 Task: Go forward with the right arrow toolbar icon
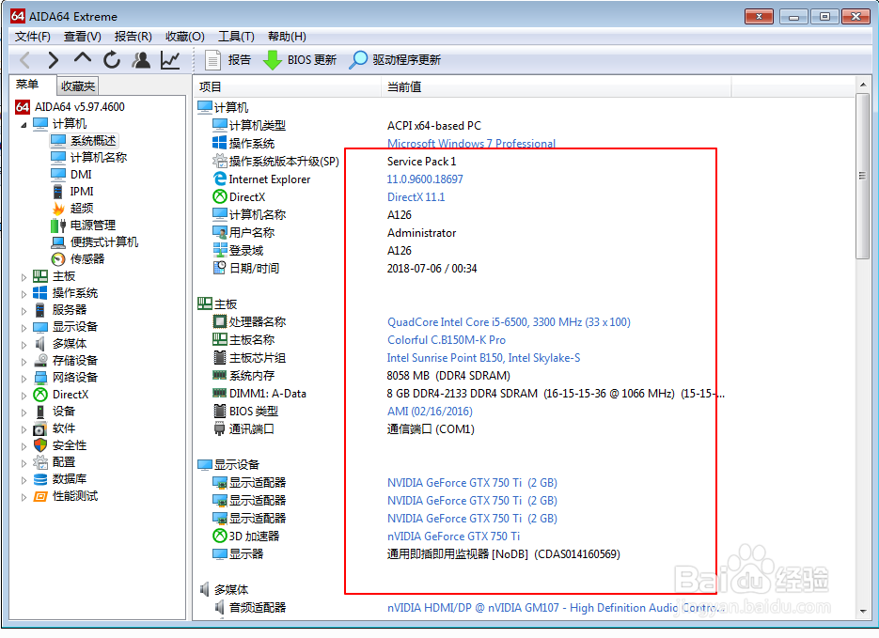tap(54, 60)
